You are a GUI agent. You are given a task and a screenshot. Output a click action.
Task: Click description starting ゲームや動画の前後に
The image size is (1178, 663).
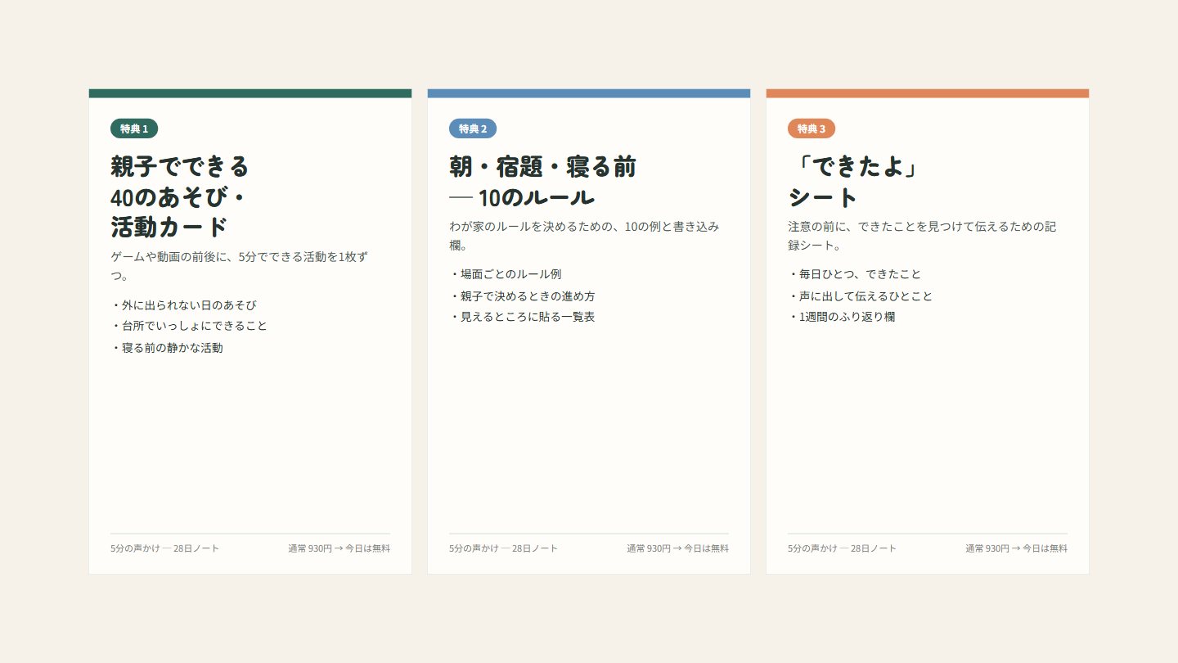pos(240,266)
